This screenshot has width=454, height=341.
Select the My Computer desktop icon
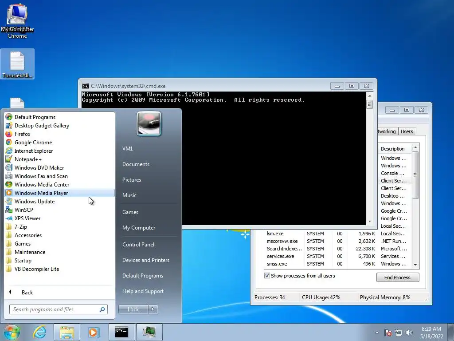point(17,21)
